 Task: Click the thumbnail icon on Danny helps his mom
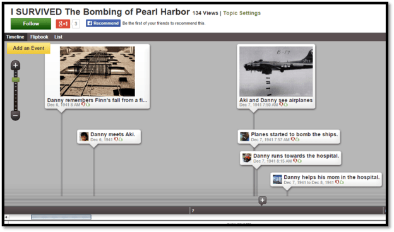tap(277, 180)
